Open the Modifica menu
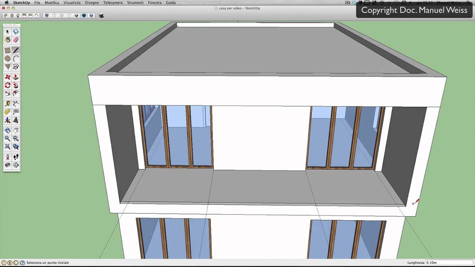Viewport: 475px width, 267px height. pos(52,3)
